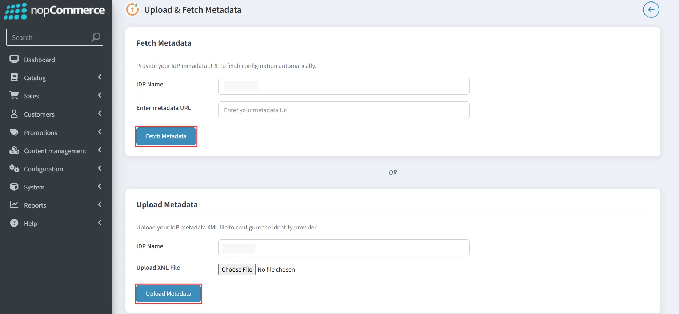Open the Promotions menu item
Image resolution: width=679 pixels, height=314 pixels.
[56, 132]
